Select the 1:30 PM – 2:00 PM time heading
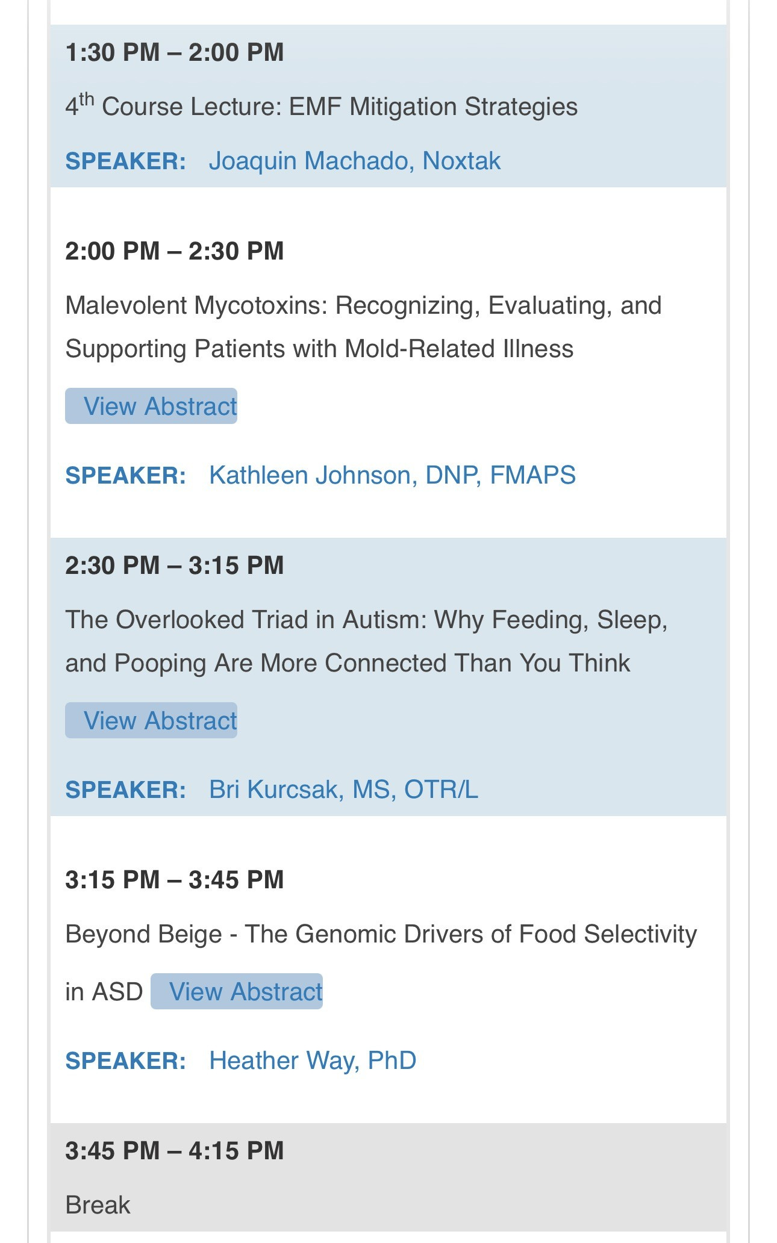Screen dimensions: 777x1243 pos(175,52)
